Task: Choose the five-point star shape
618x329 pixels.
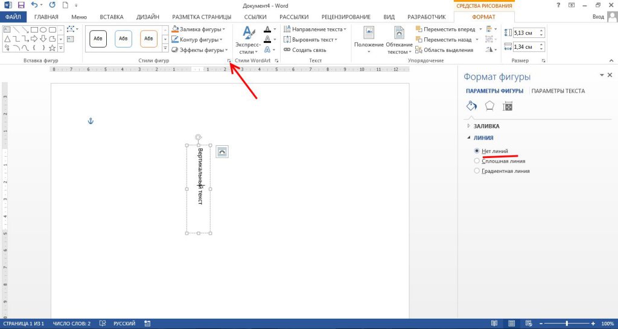Action: 52,48
